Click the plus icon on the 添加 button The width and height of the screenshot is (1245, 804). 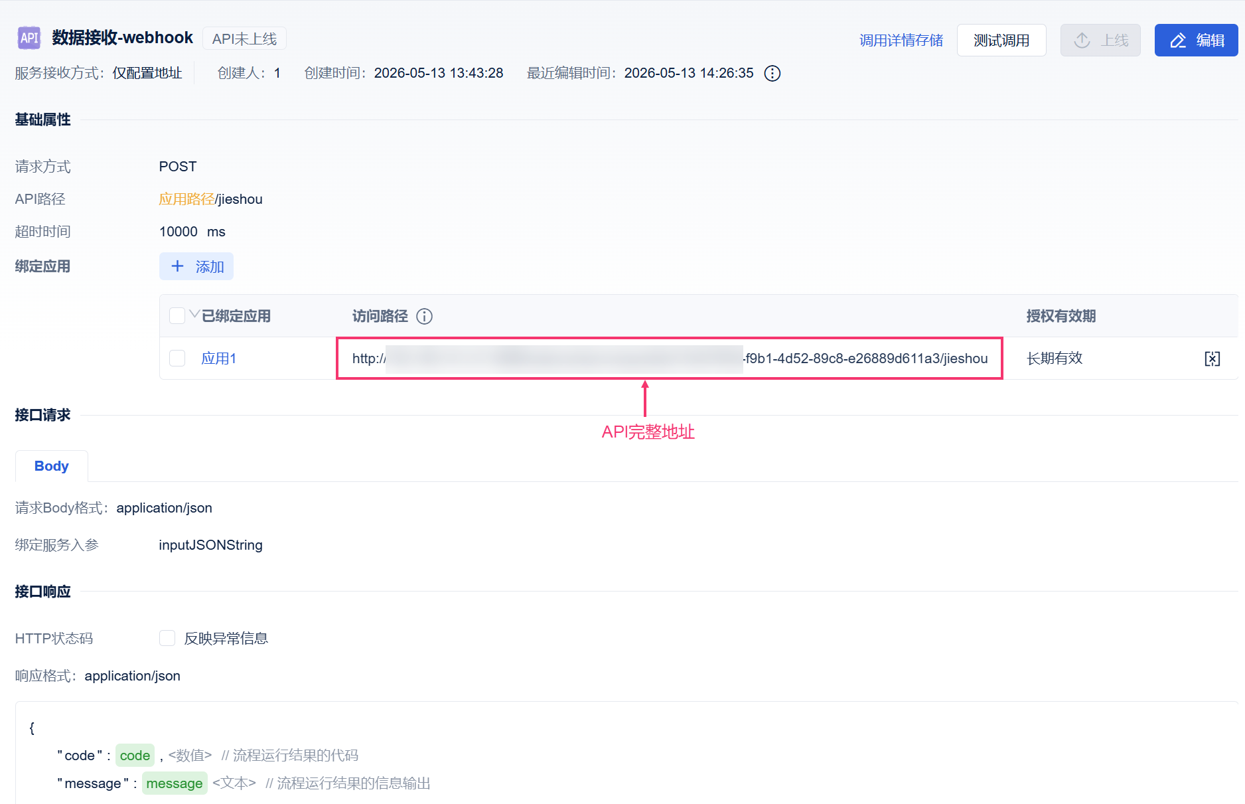tap(177, 266)
